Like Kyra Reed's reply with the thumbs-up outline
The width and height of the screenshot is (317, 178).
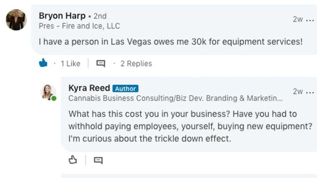[x=73, y=160]
